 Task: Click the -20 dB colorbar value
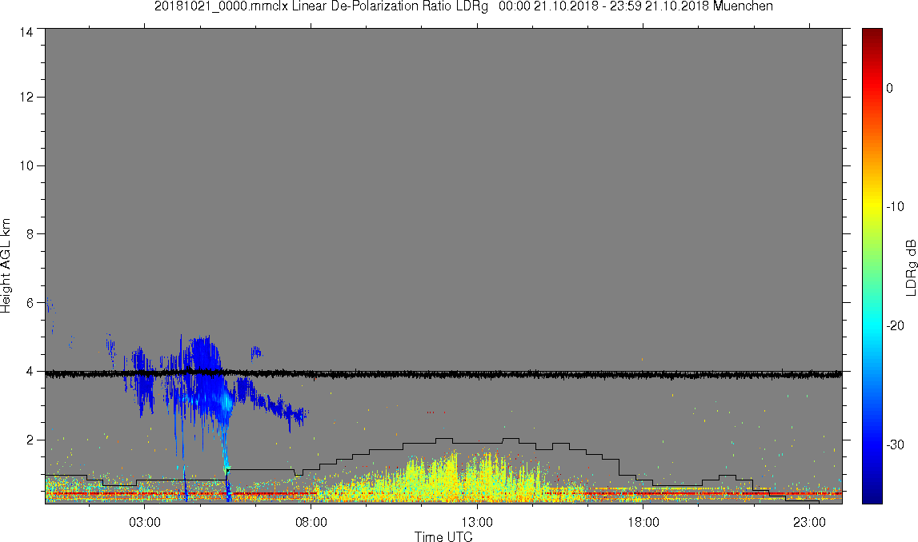point(895,325)
